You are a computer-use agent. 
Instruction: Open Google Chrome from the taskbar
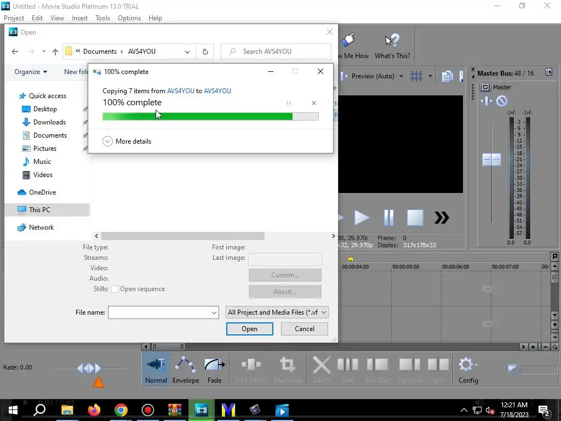(x=121, y=410)
